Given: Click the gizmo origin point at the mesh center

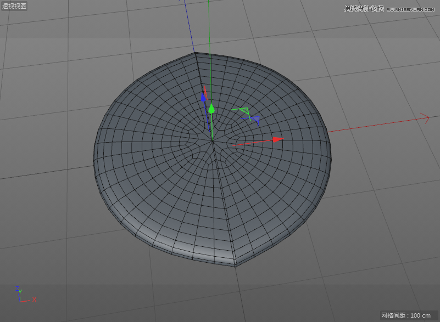Looking at the screenshot, I should point(211,140).
